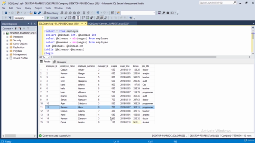Click the Copy icon in toolbar

[x=88, y=13]
